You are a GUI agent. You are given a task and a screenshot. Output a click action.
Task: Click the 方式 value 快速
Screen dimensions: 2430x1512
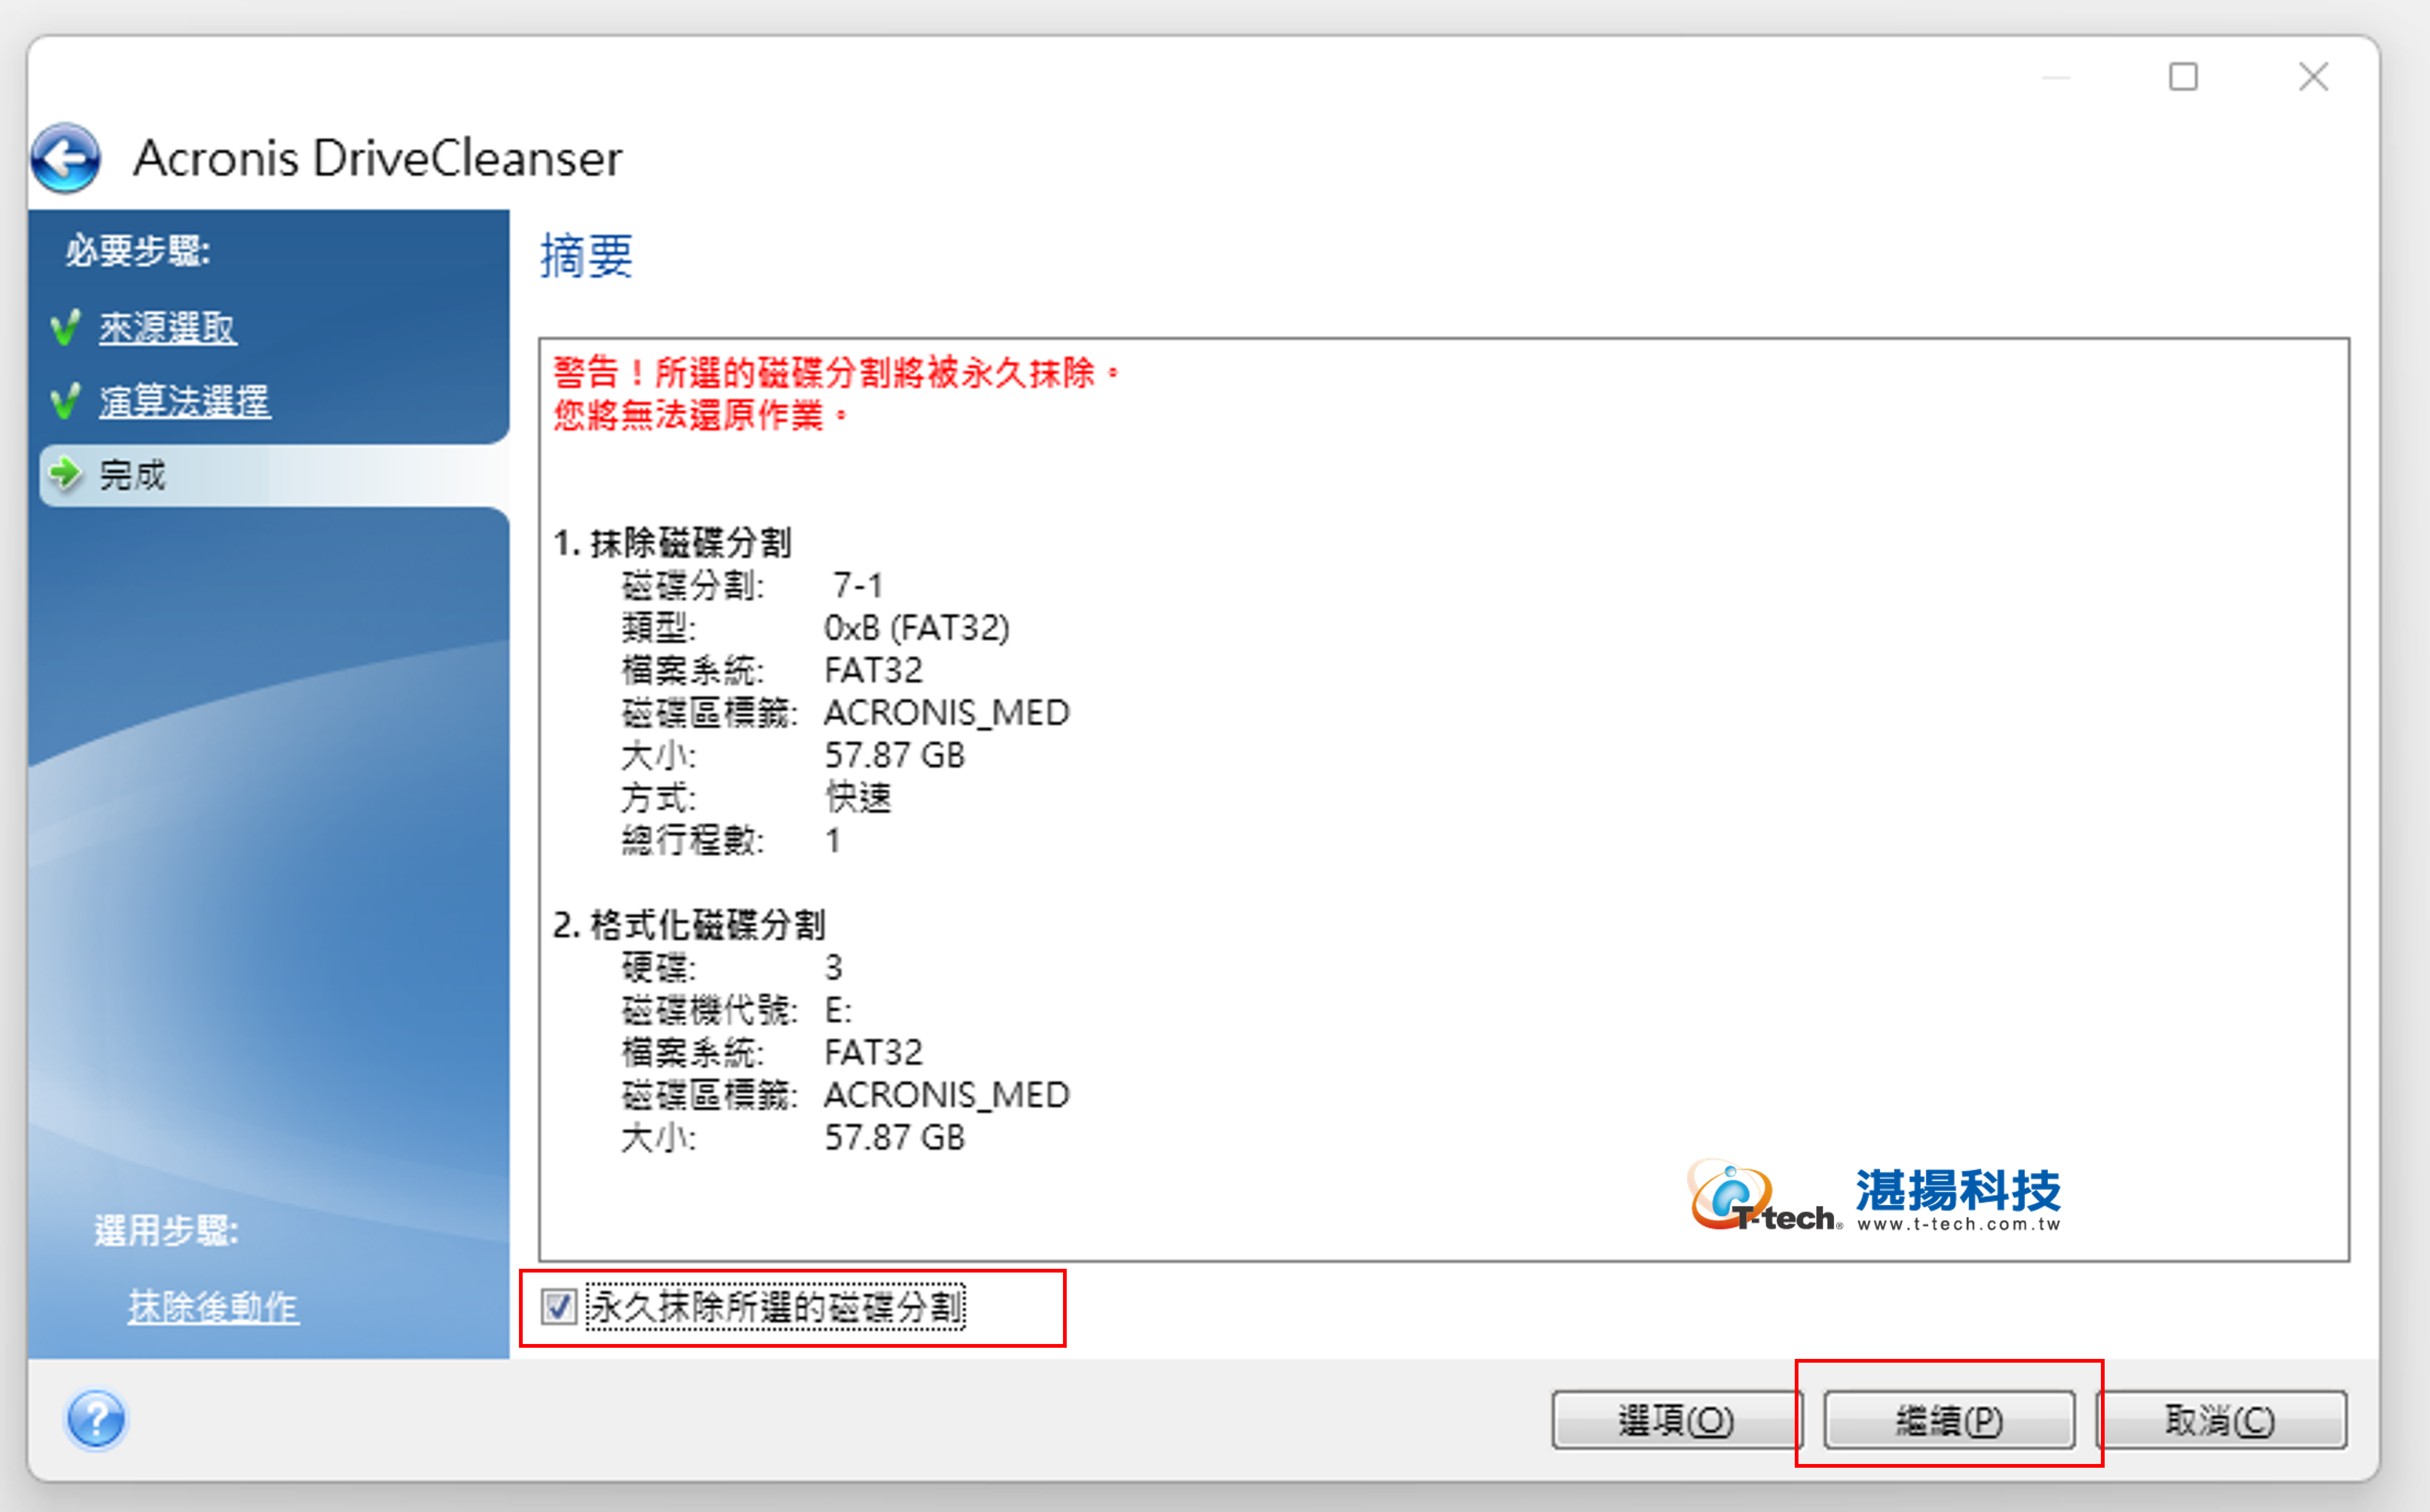[x=858, y=797]
